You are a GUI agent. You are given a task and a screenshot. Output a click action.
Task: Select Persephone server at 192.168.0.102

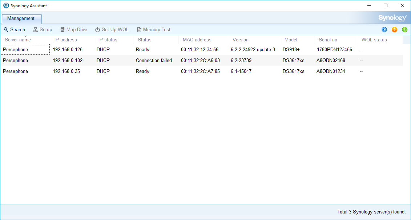tap(16, 61)
